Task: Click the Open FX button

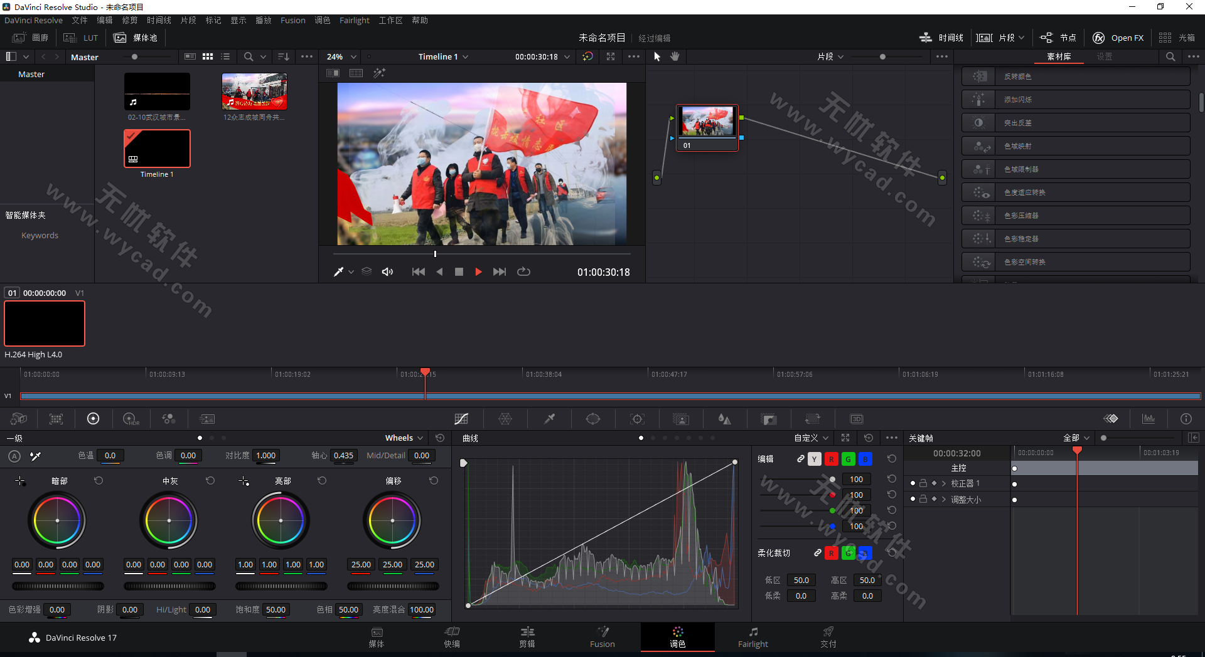Action: coord(1118,38)
